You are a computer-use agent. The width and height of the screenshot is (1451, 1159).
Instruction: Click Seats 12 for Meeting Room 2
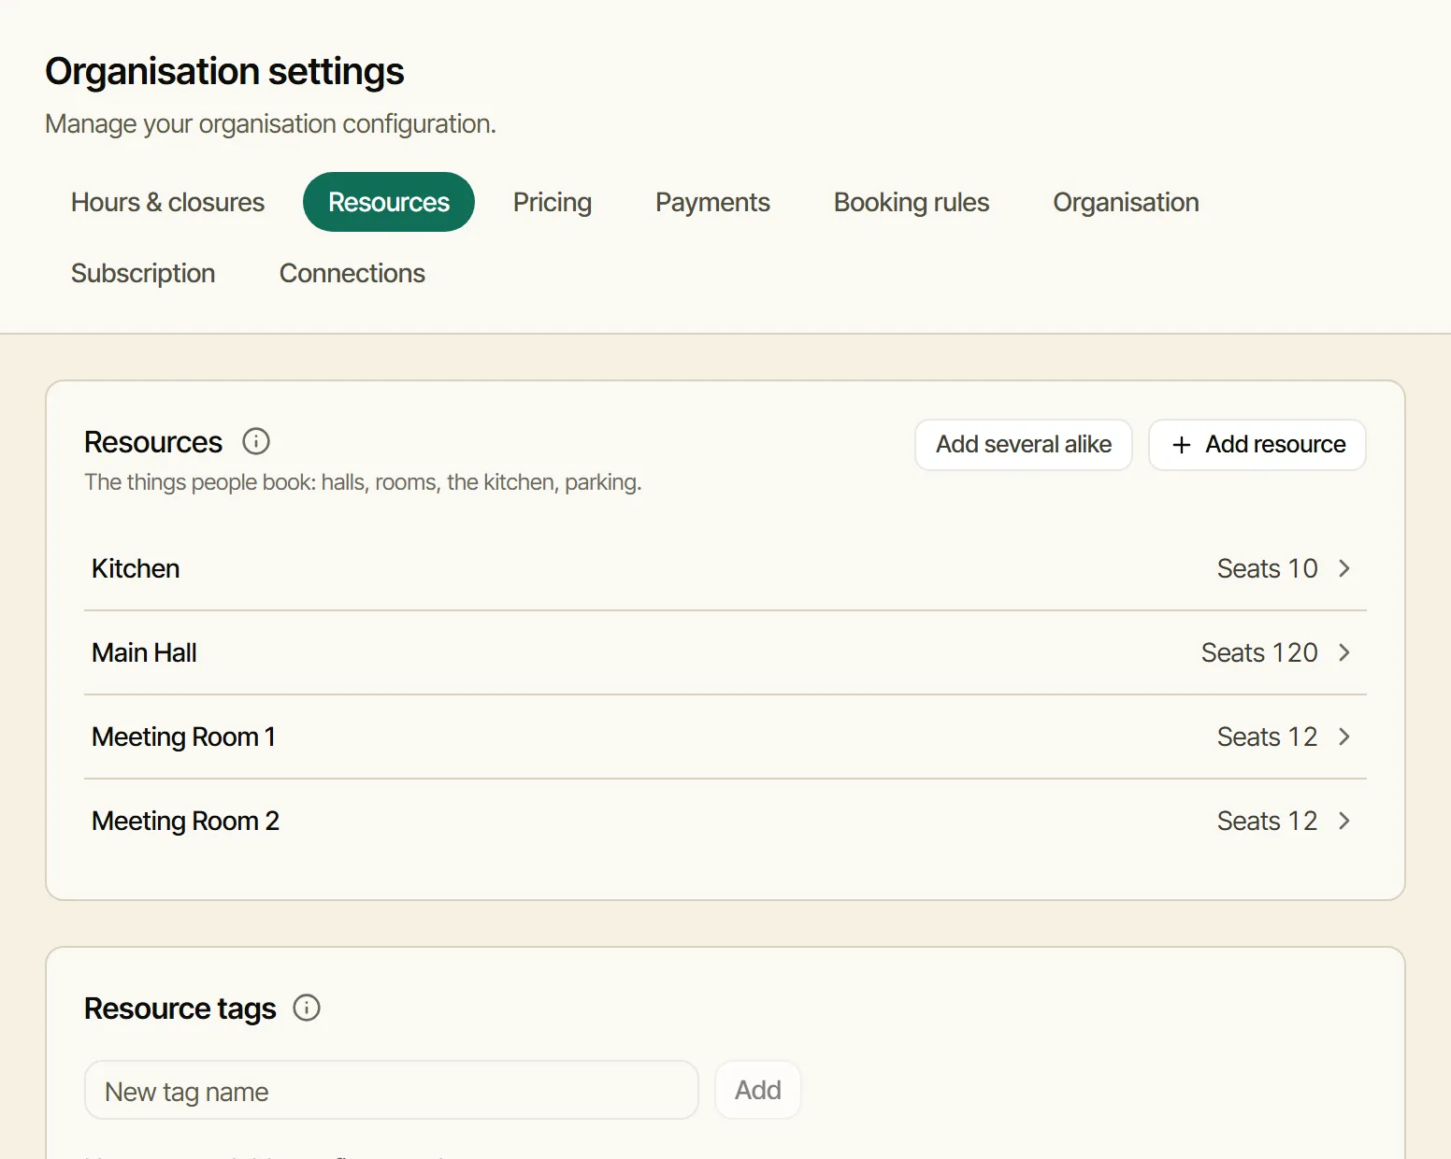(x=1267, y=821)
